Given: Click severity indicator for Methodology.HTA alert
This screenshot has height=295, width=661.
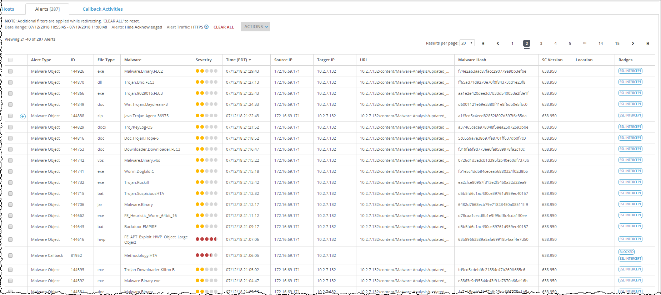Looking at the screenshot, I should (206, 255).
